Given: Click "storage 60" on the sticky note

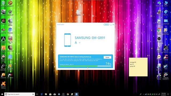Looking at the screenshot, I should tap(133, 62).
